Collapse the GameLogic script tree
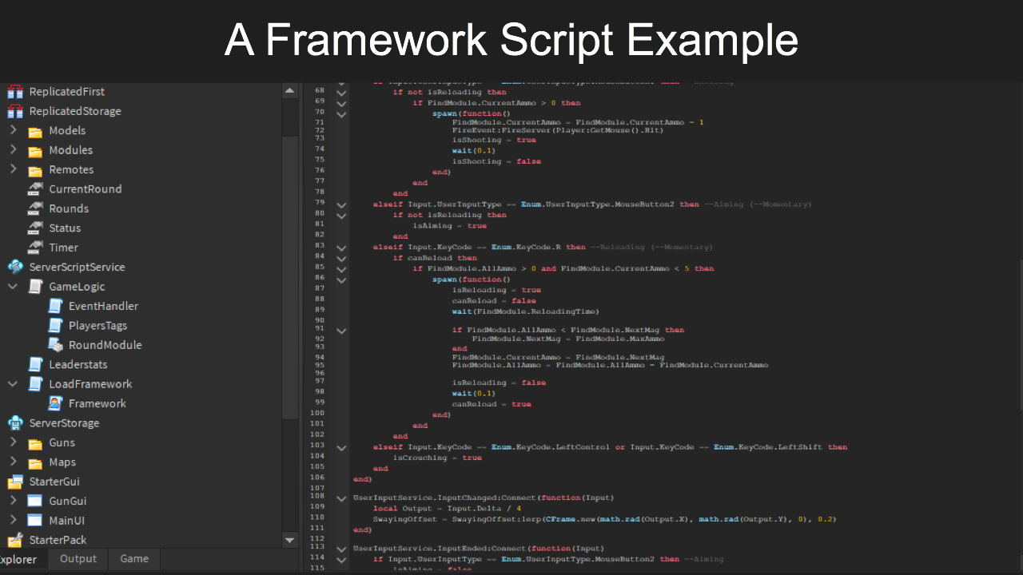The width and height of the screenshot is (1023, 575). (x=13, y=286)
